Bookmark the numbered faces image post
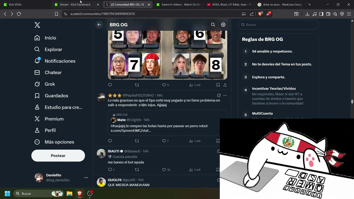 pos(218,85)
